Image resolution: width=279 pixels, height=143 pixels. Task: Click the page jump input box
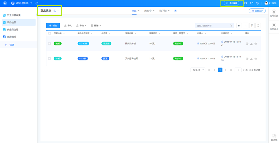pyautogui.click(x=238, y=70)
